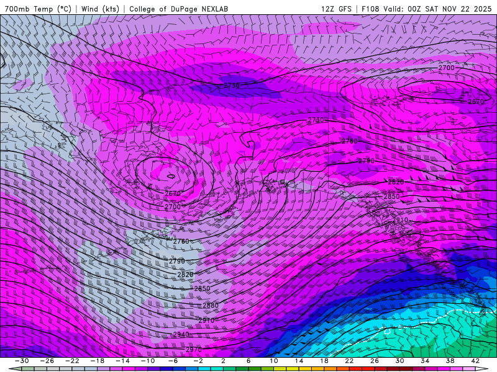Click the positive 6 legend value
Screen dimensions: 497x372
click(x=248, y=361)
